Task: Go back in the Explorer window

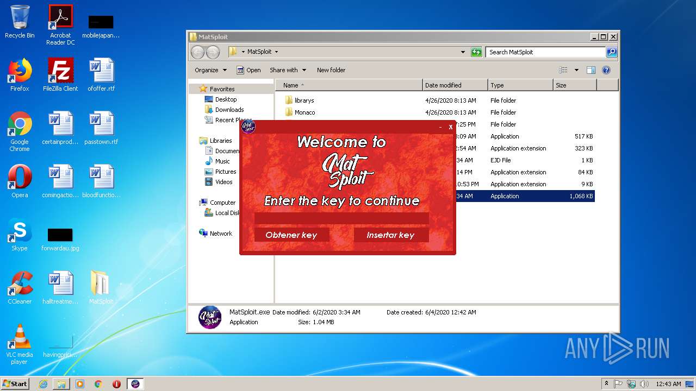Action: point(197,52)
